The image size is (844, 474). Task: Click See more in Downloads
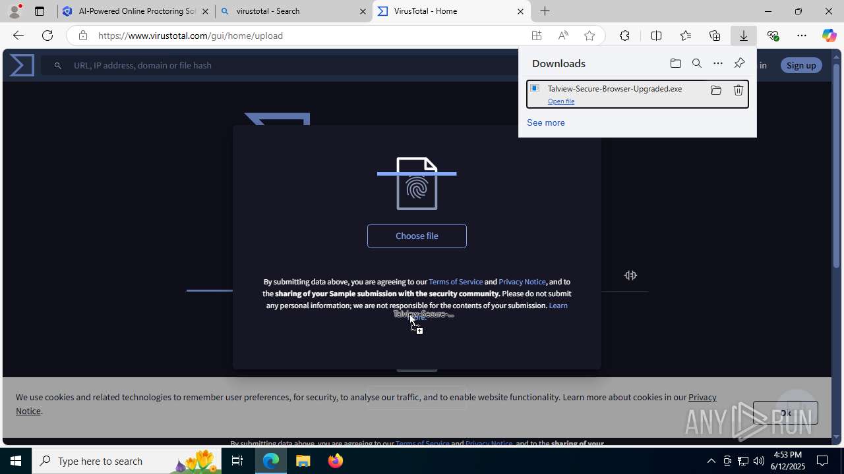pyautogui.click(x=546, y=122)
